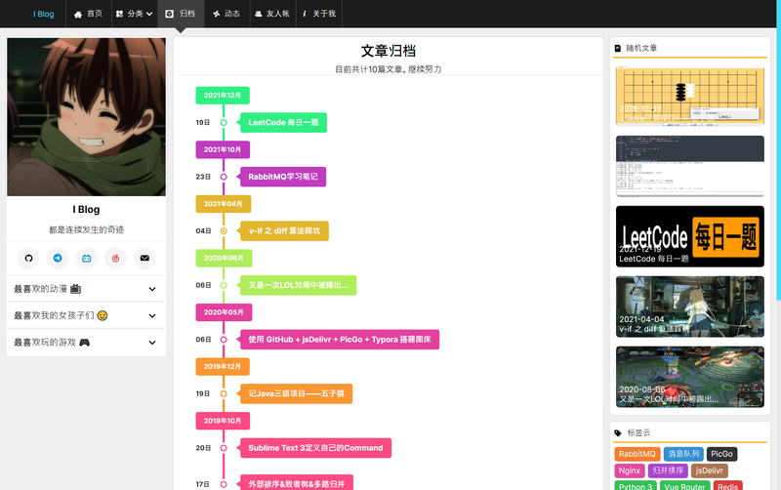
Task: Expand 最喜欢的动漫 section
Action: pos(86,289)
